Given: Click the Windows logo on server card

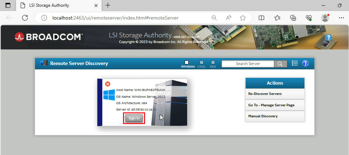Looking at the screenshot, I should pyautogui.click(x=109, y=95).
